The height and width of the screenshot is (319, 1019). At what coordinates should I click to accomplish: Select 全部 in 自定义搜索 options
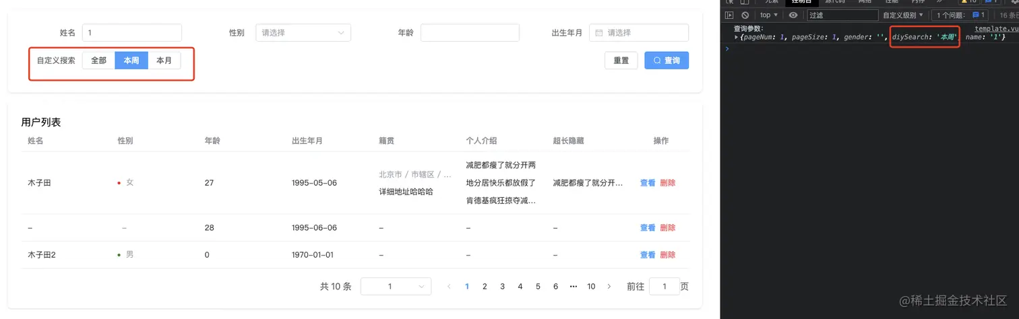98,61
